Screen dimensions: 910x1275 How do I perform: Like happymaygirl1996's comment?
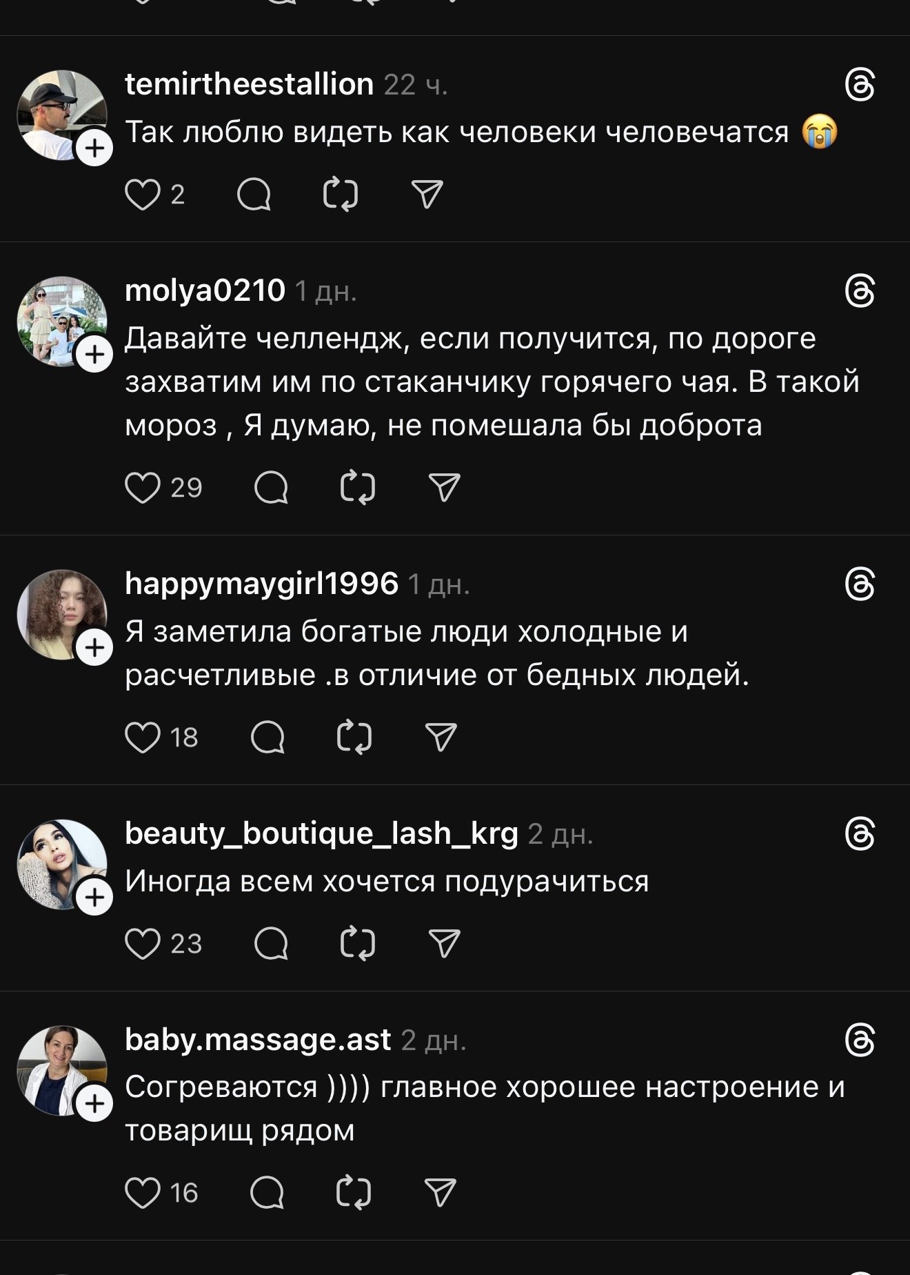coord(142,738)
